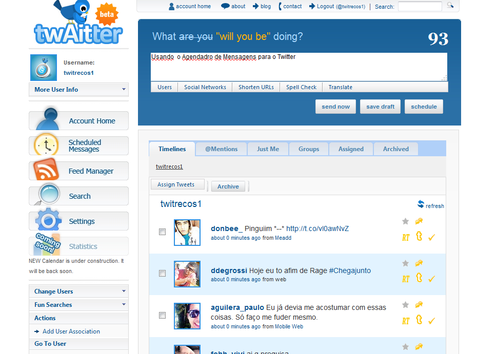Select the aguilera_paulo tweet checkbox
This screenshot has width=497, height=354.
coord(162,316)
